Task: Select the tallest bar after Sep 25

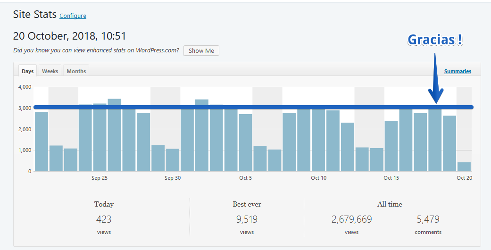Action: pos(114,135)
